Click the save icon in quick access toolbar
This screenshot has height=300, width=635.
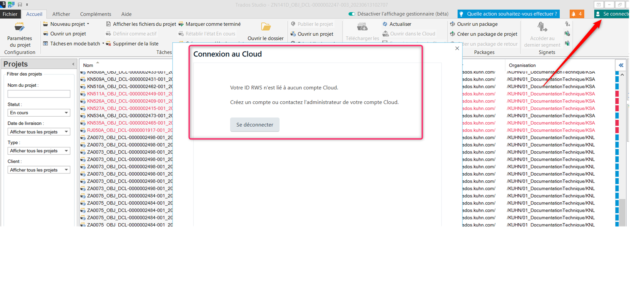(x=20, y=5)
